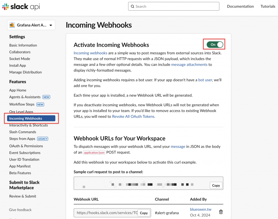Open App Manifest page
Image resolution: width=278 pixels, height=219 pixels.
pyautogui.click(x=20, y=166)
